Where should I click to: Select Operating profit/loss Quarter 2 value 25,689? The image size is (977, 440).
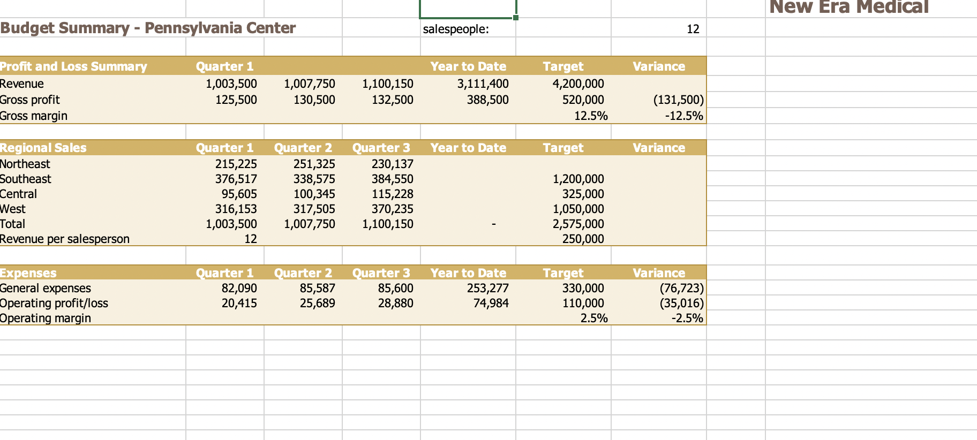point(318,303)
